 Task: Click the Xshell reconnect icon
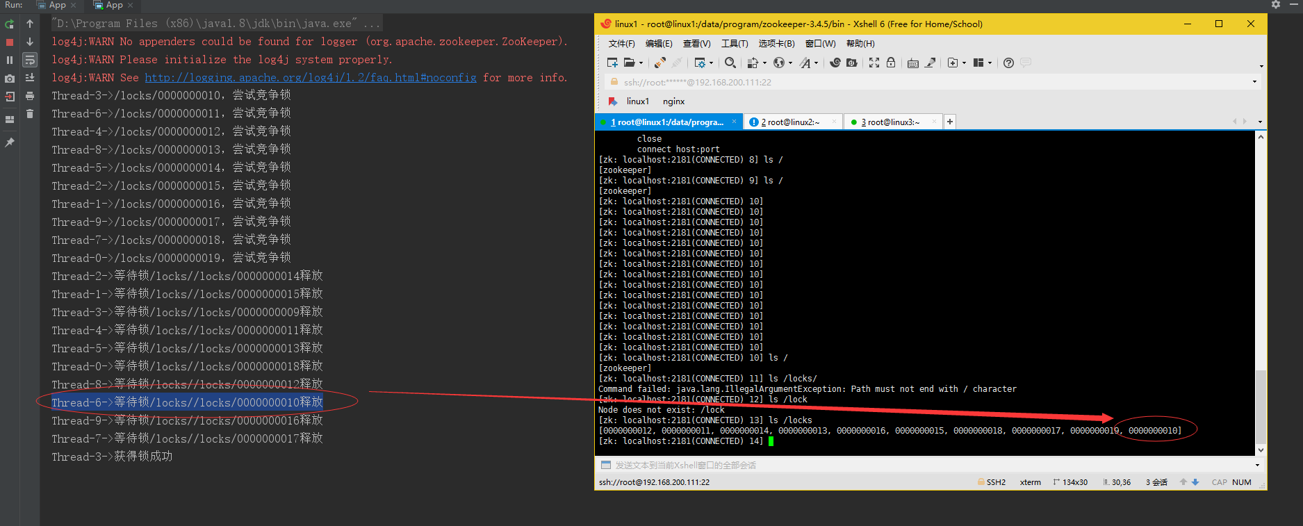[x=660, y=63]
